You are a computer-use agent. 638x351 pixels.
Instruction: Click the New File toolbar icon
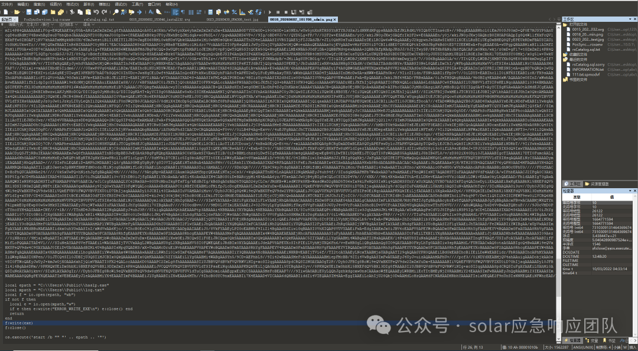(6, 12)
